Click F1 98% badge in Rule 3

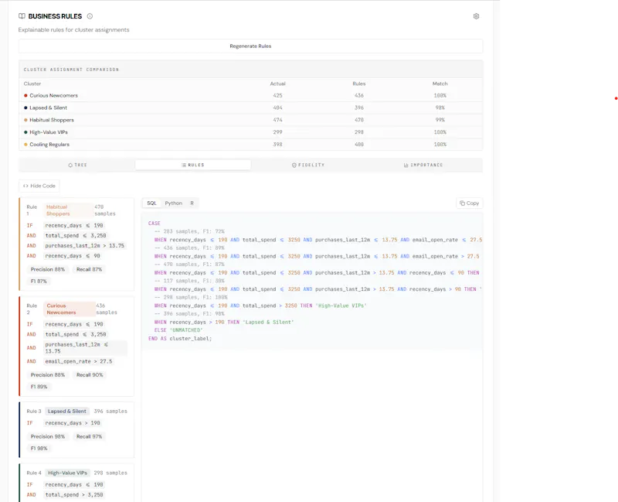(39, 449)
